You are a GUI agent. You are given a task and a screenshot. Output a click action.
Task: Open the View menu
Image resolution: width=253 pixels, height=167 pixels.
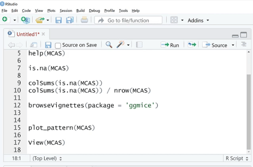pos(39,11)
